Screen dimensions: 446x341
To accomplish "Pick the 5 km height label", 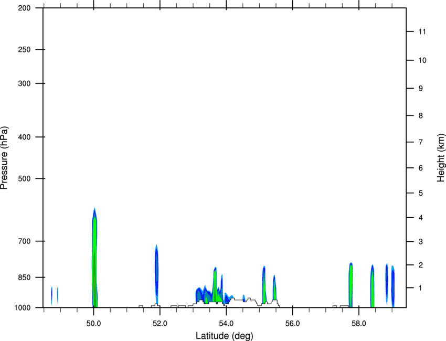I will tap(421, 193).
